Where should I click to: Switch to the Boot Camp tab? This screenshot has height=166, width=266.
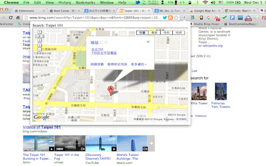pos(64,11)
